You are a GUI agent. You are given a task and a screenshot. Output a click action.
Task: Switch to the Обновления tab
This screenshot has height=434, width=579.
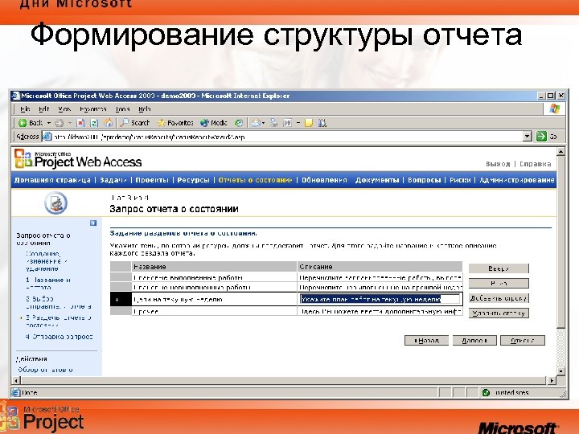[x=324, y=180]
